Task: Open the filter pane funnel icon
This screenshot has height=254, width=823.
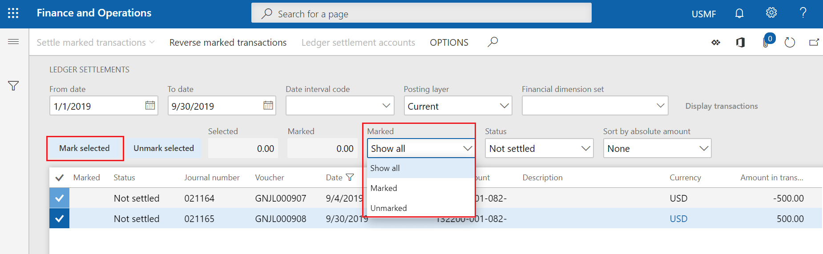Action: coord(13,86)
